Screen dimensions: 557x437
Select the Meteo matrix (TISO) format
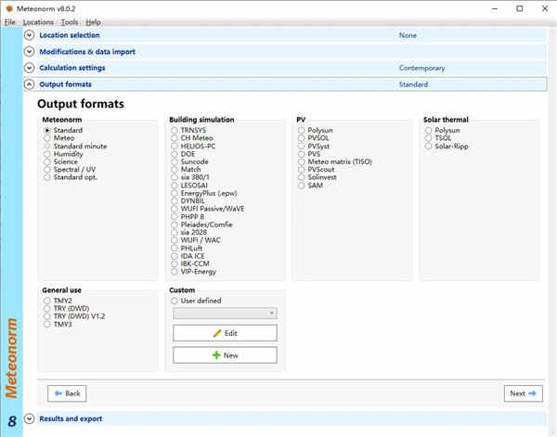[335, 161]
